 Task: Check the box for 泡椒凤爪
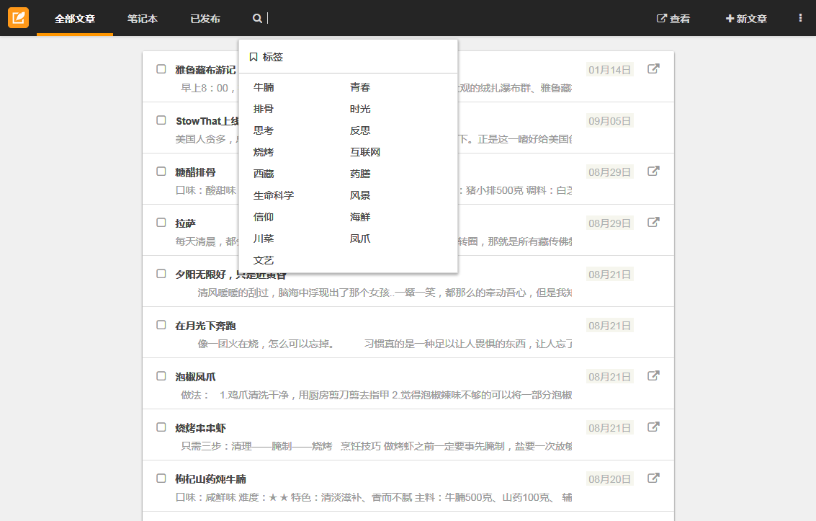[161, 375]
